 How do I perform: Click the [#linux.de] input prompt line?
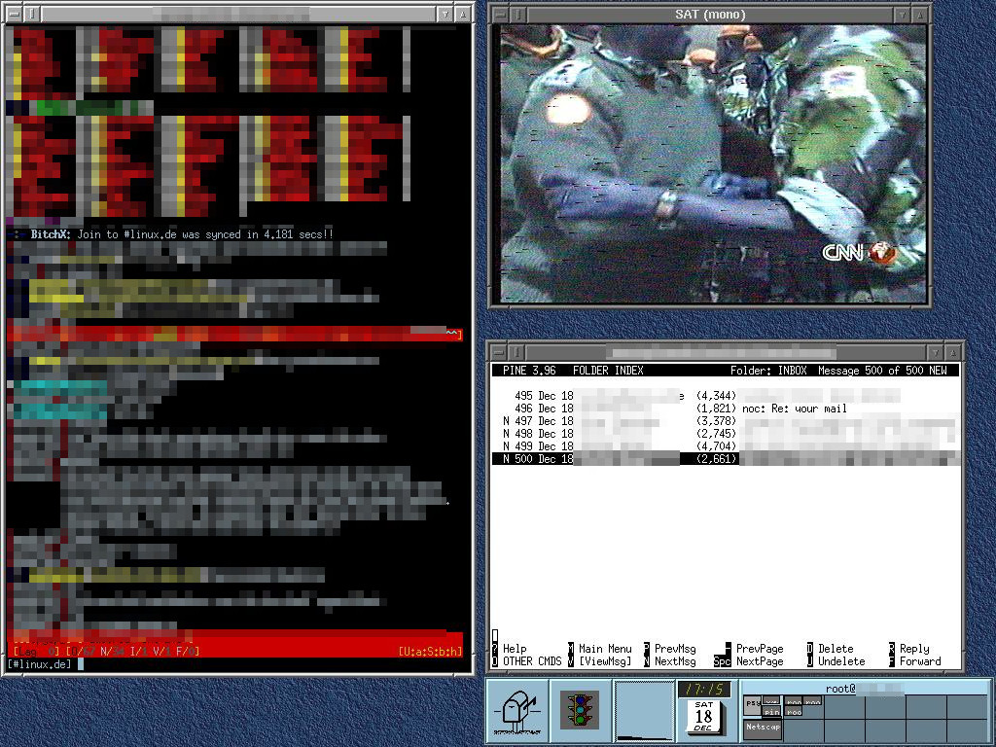click(236, 664)
